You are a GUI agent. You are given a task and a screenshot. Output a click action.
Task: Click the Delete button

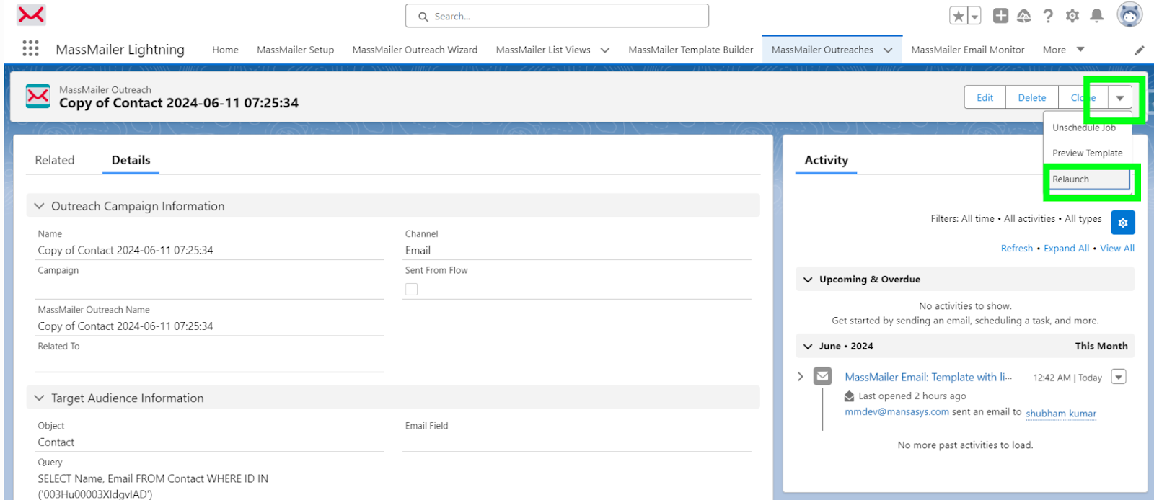(1031, 97)
